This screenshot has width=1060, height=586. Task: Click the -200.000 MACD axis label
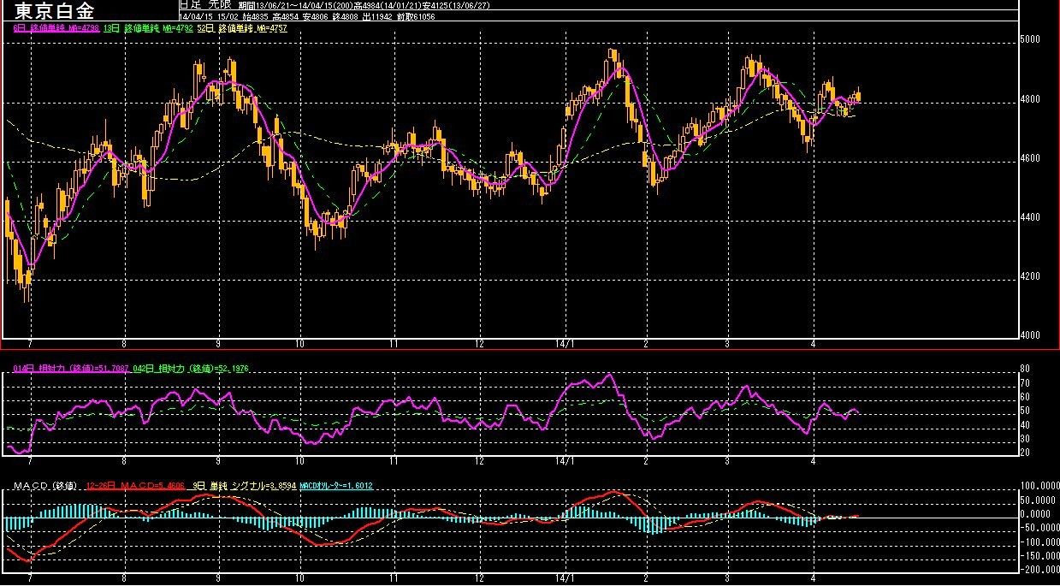point(1039,570)
